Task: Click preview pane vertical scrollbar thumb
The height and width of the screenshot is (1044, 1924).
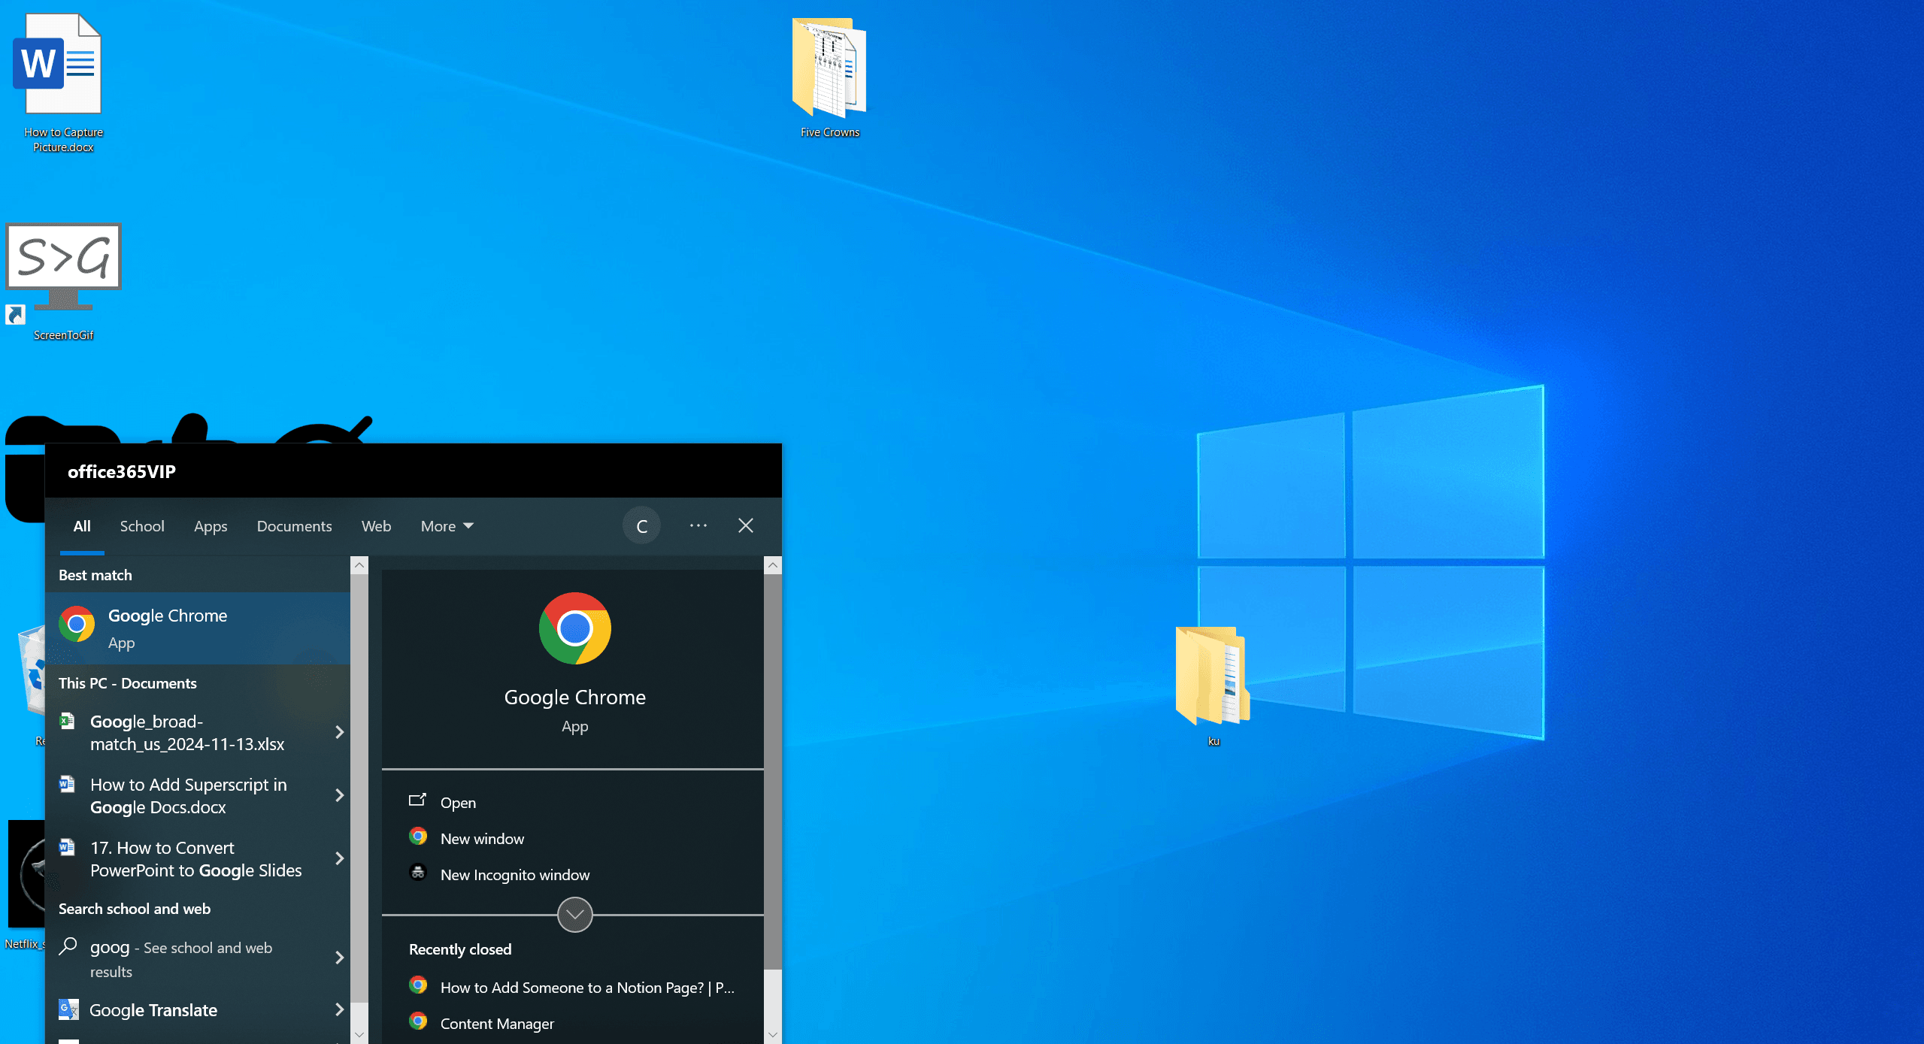Action: click(x=772, y=772)
